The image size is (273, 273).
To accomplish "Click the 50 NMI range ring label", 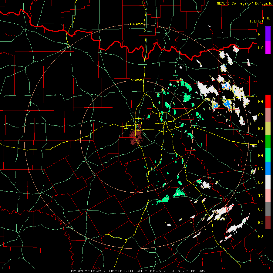I will coord(136,80).
